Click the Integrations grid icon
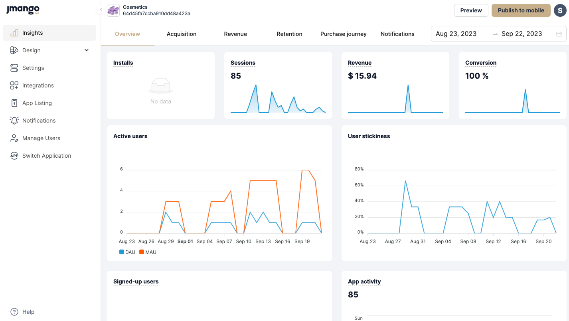Viewport: 569px width, 321px height. coord(14,85)
